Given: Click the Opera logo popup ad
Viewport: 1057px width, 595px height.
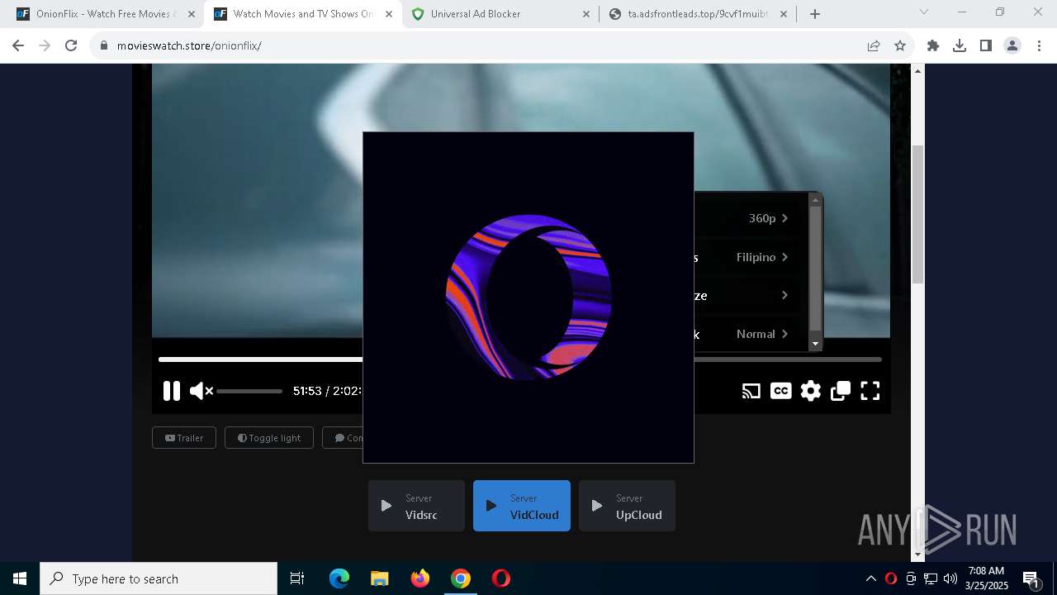Looking at the screenshot, I should [x=528, y=297].
